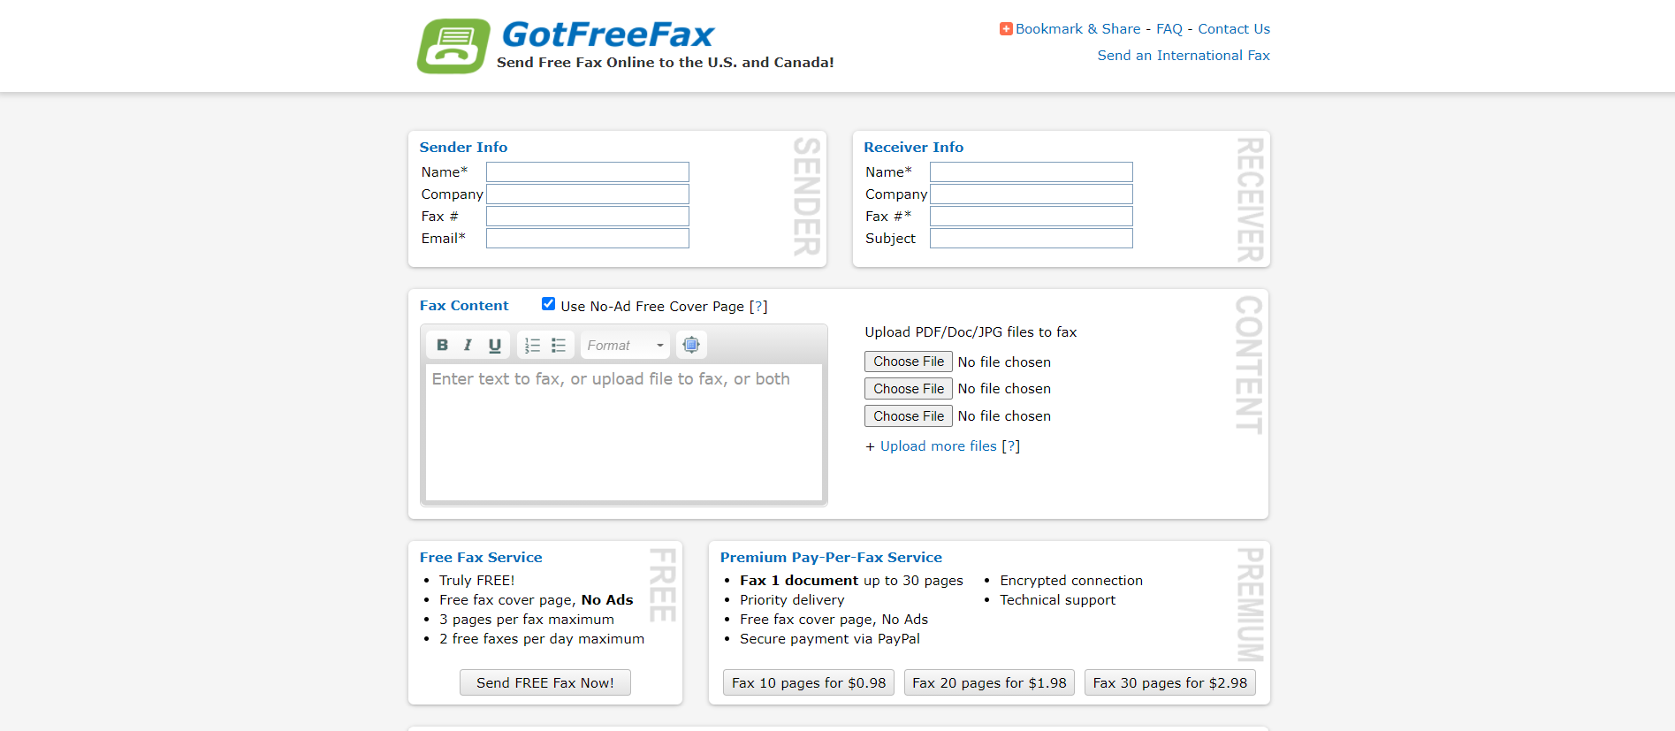The image size is (1675, 731).
Task: Focus the Sender Name field
Action: point(588,172)
